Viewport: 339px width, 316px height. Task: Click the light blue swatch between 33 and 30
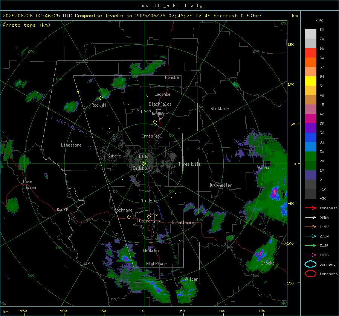(x=310, y=147)
